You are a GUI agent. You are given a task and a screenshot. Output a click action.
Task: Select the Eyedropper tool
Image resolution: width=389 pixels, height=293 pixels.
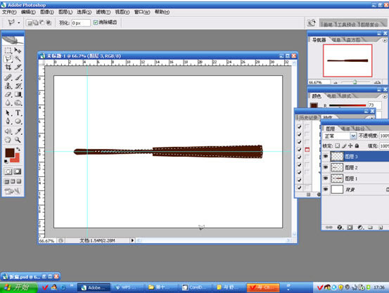pos(18,131)
